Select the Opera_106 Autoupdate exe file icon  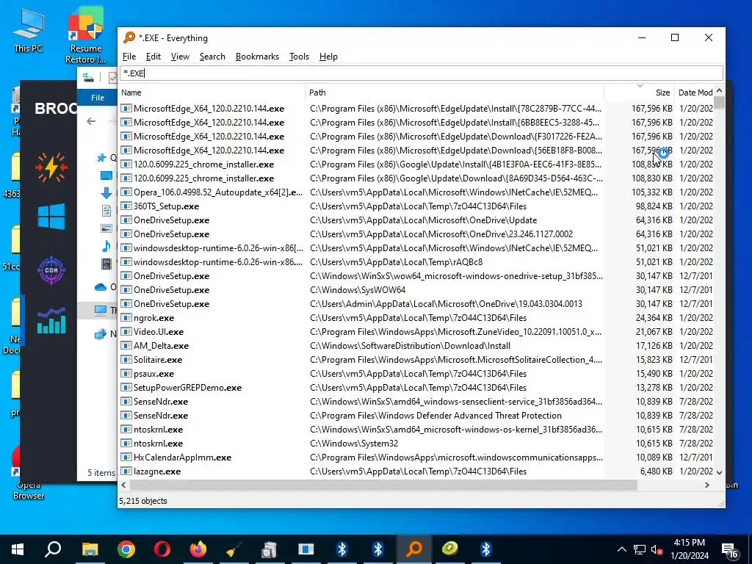[x=126, y=192]
